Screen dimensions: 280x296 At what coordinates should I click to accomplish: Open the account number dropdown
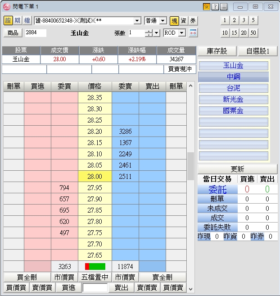(x=137, y=21)
